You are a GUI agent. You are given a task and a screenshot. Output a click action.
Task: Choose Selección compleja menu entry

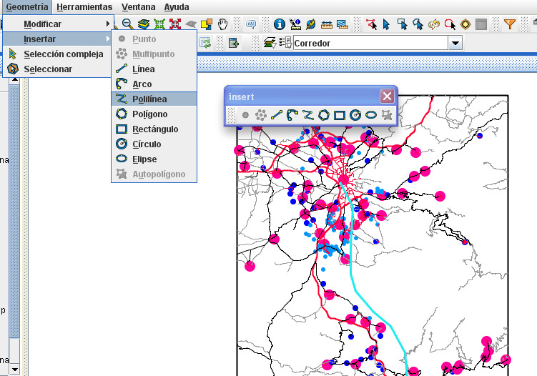63,54
